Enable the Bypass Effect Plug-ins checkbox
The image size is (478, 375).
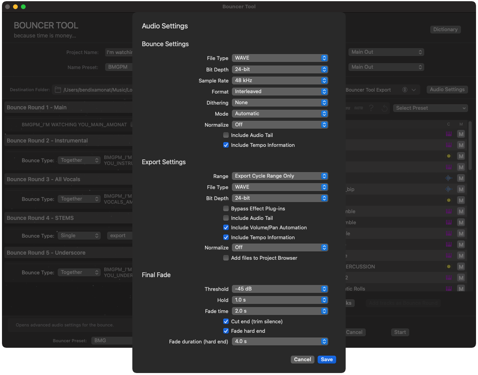pyautogui.click(x=226, y=208)
